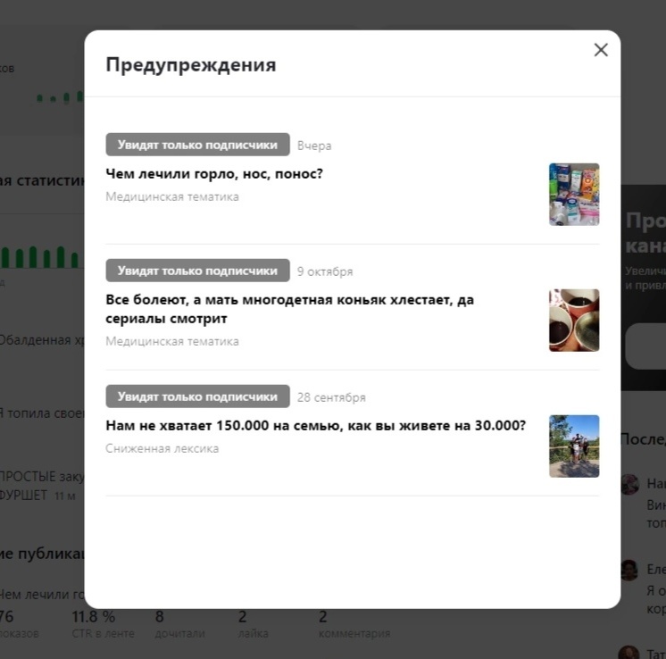Viewport: 666px width, 659px height.
Task: Click the '28 сентября' date label
Action: click(331, 397)
